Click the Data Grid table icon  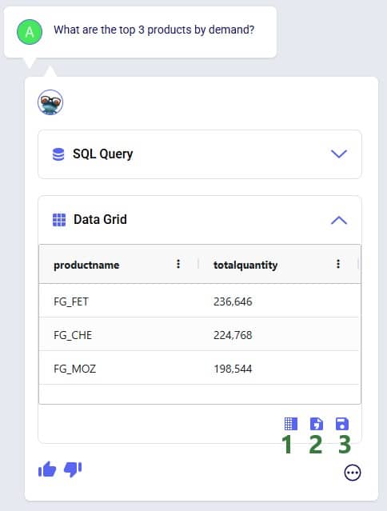[x=59, y=220]
